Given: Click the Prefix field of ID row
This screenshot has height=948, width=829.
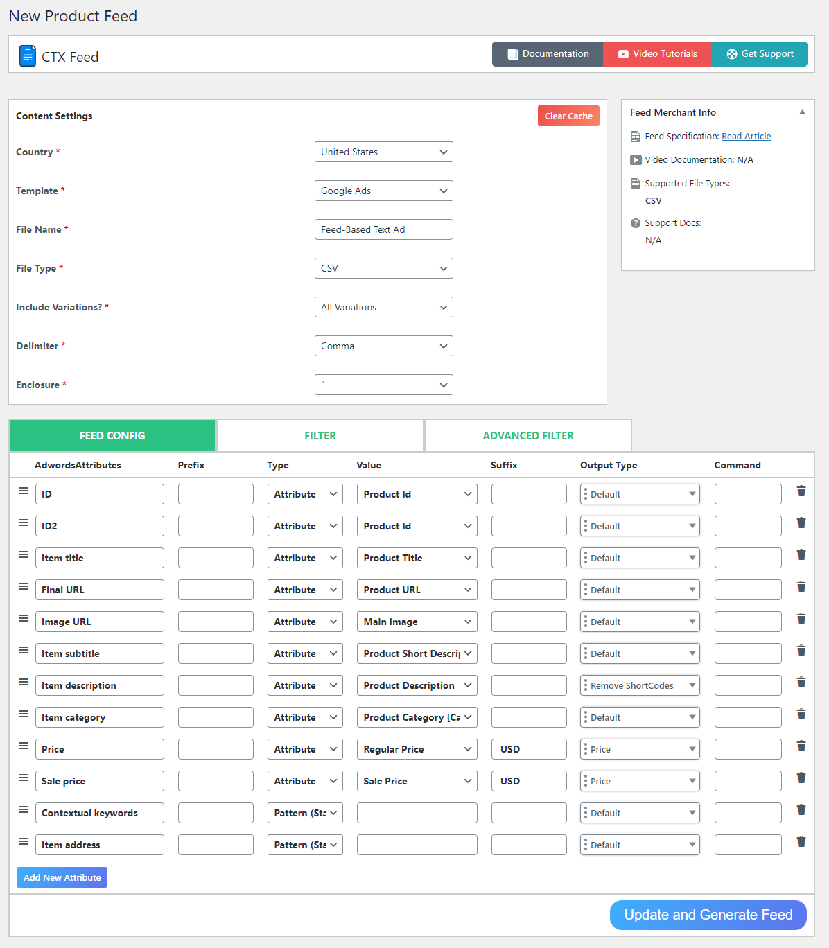Looking at the screenshot, I should pos(216,494).
